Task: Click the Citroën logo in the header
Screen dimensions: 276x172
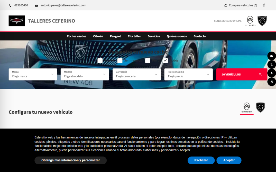Action: (x=250, y=21)
